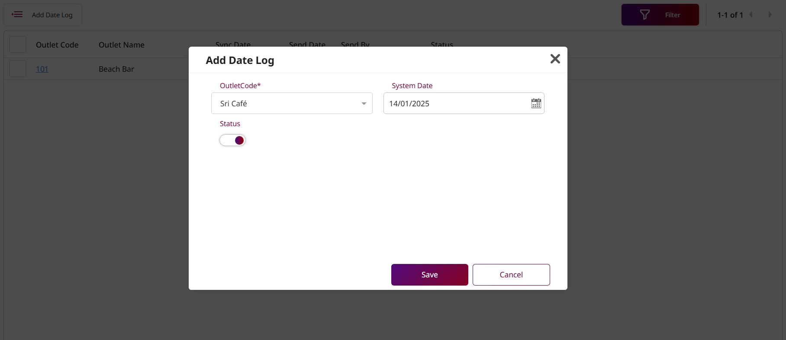
Task: Go to the next page arrow
Action: (x=770, y=15)
